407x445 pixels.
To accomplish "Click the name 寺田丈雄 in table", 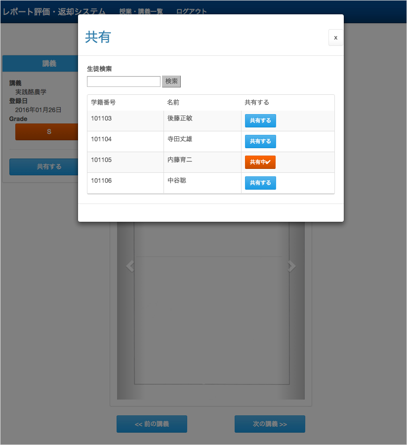I will point(180,139).
